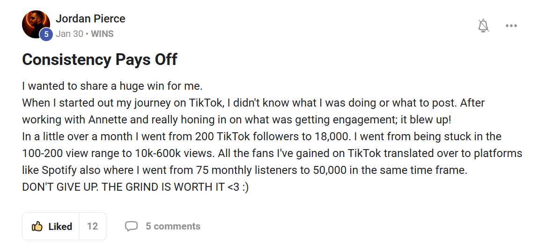Image resolution: width=546 pixels, height=244 pixels.
Task: Click the name Annette in the post body
Action: [x=108, y=119]
